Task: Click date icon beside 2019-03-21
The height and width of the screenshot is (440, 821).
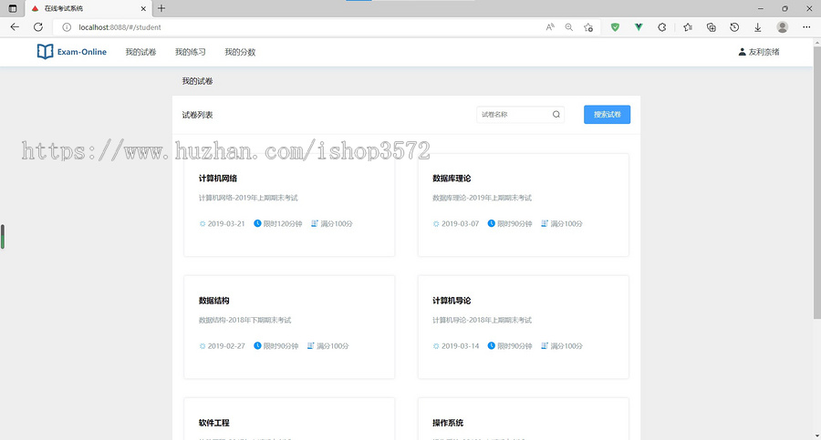Action: point(203,223)
